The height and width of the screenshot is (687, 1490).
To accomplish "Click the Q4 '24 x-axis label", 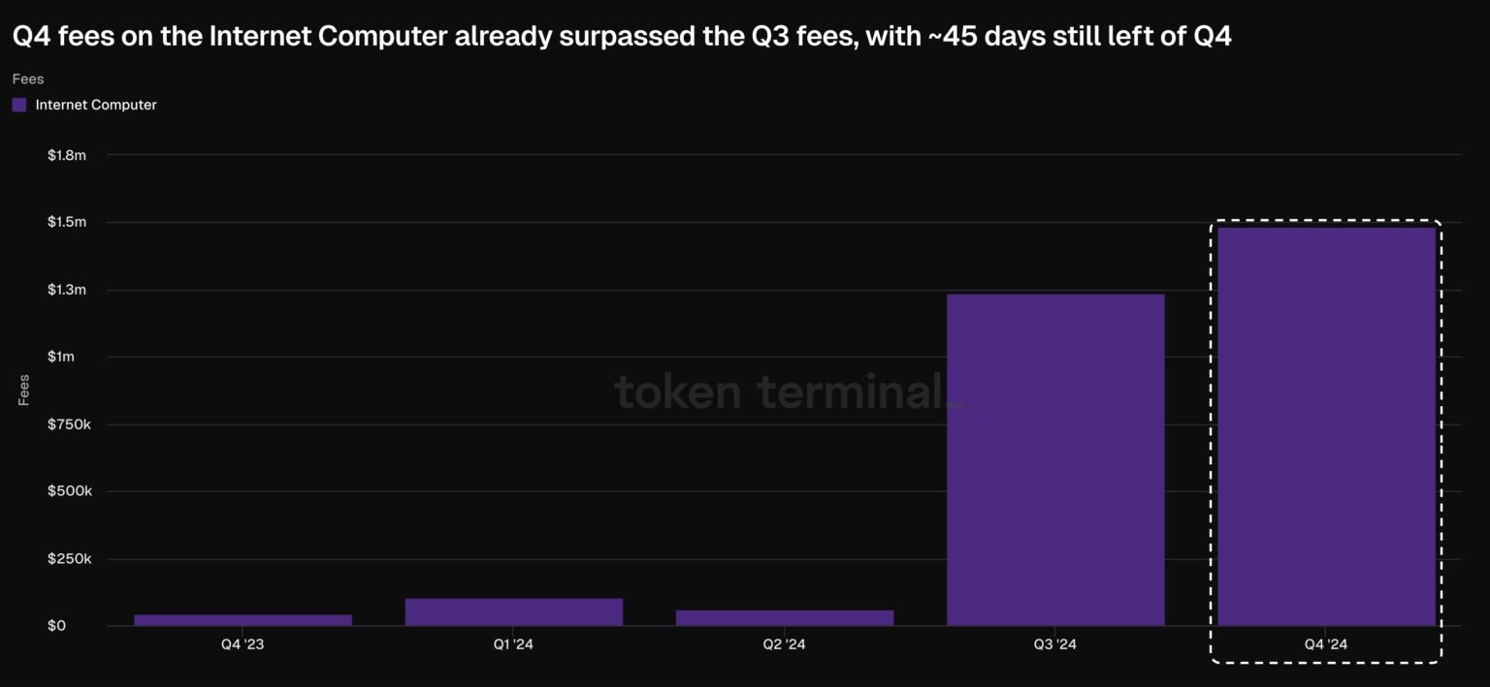I will pyautogui.click(x=1326, y=645).
